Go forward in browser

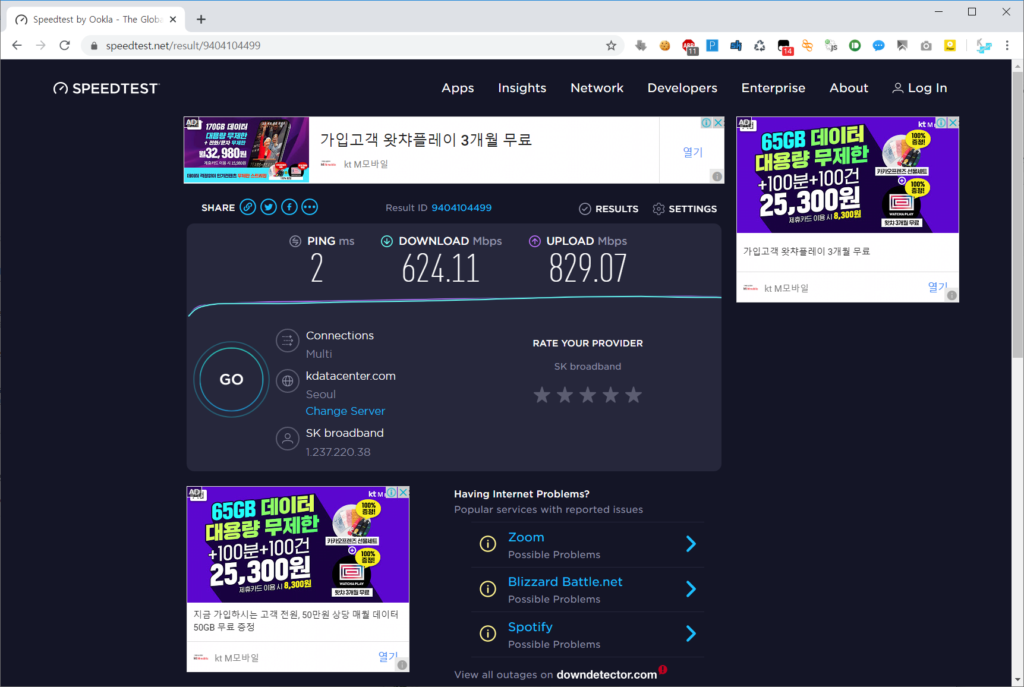pos(40,46)
